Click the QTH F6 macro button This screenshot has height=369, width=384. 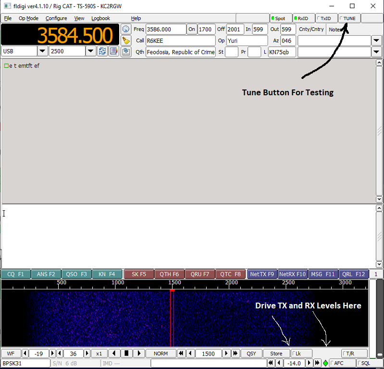point(169,274)
